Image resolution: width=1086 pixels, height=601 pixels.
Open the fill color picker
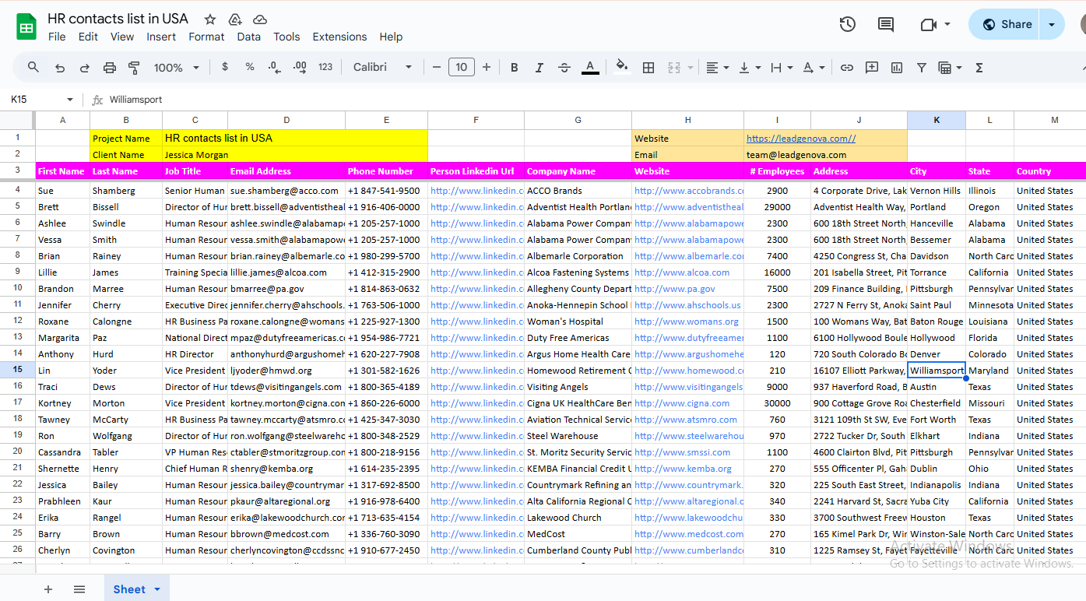pos(621,66)
